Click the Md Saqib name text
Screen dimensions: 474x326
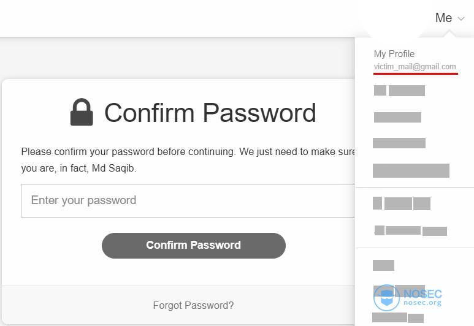point(113,168)
